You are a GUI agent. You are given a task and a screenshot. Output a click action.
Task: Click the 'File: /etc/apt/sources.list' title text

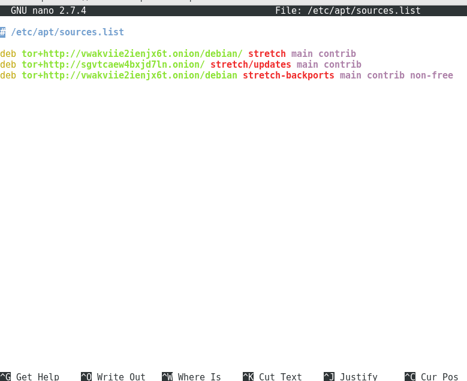tap(348, 11)
